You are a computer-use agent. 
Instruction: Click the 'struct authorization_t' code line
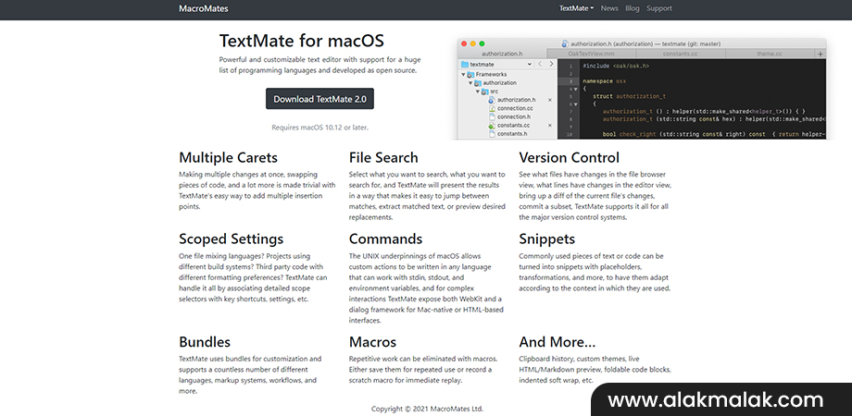coord(629,96)
